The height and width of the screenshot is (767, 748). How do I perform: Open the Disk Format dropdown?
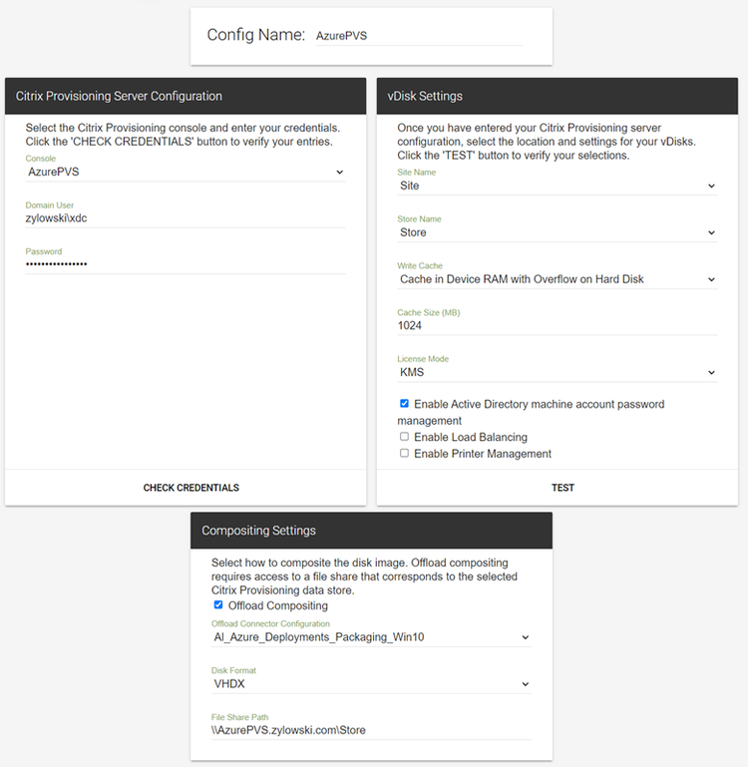click(371, 684)
